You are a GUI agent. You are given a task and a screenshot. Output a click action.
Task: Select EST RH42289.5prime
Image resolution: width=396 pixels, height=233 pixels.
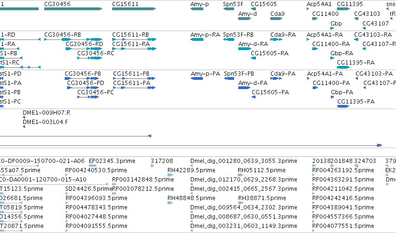(x=191, y=170)
